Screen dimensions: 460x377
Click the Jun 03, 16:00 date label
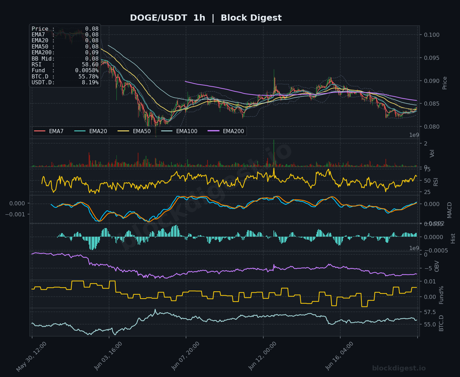(x=108, y=356)
